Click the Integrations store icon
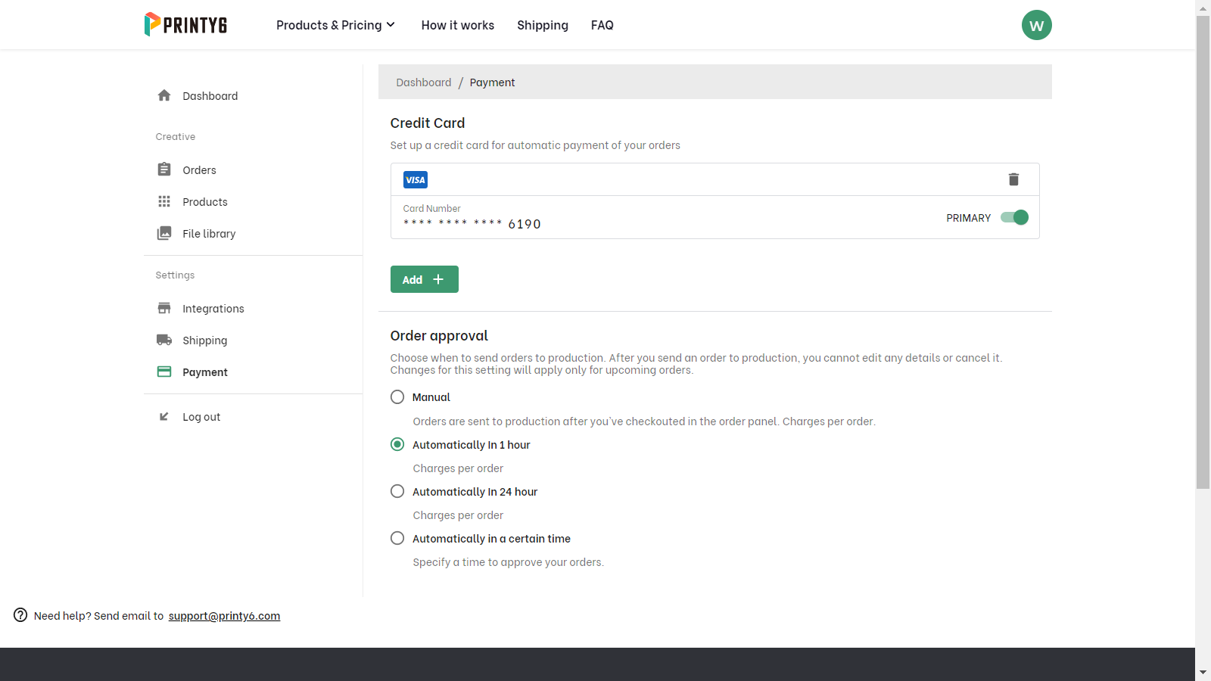Viewport: 1211px width, 681px height. tap(164, 308)
